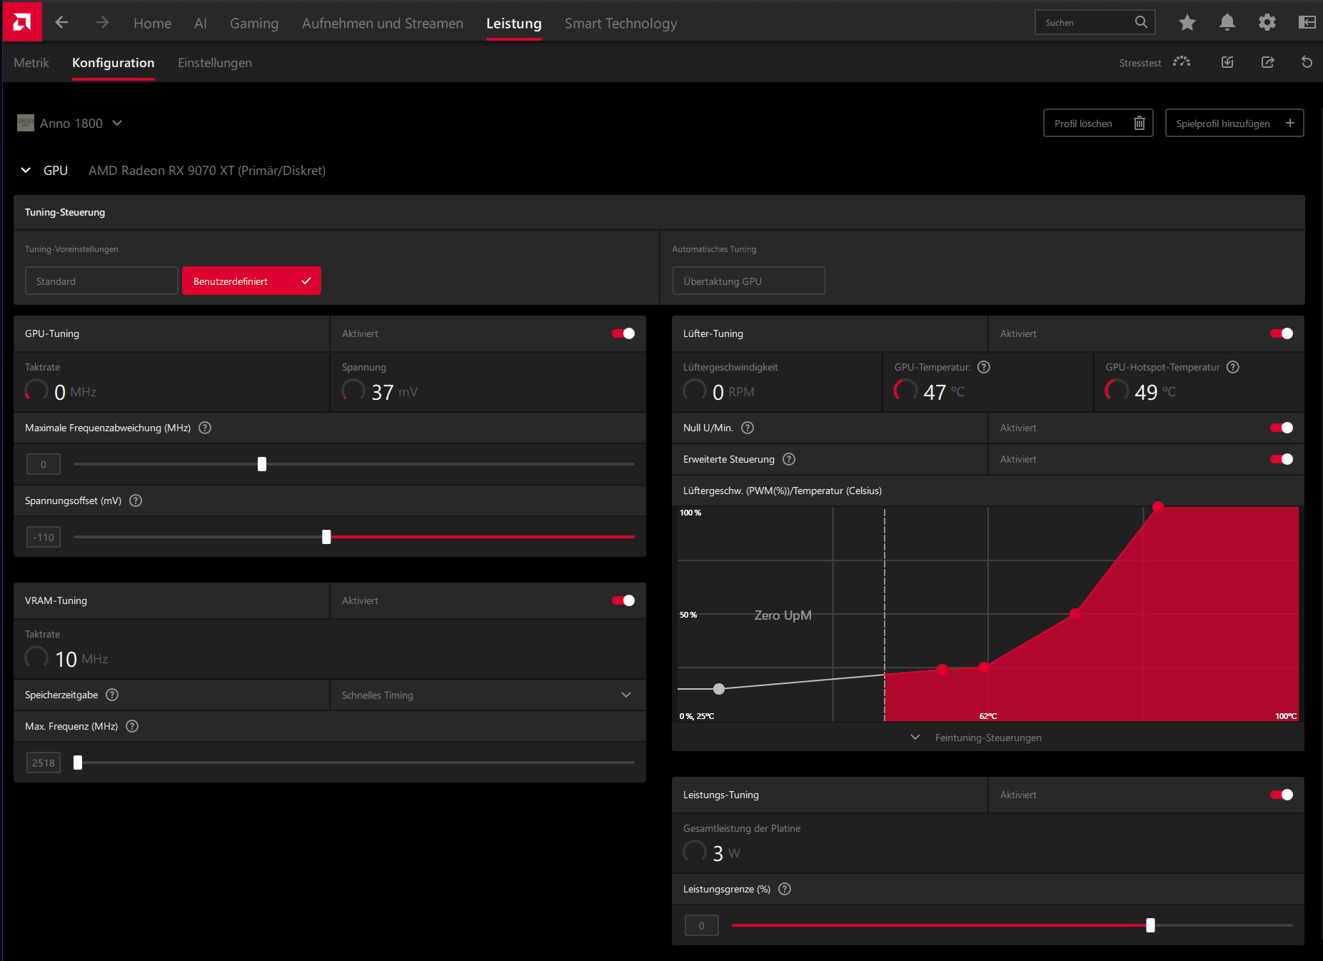Click the export profile icon
The image size is (1323, 961).
coord(1268,62)
